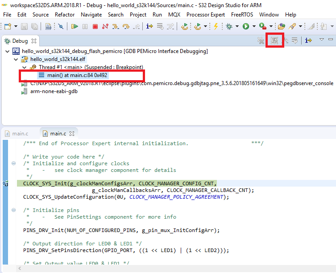Open the Refactor menu
This screenshot has width=336, height=273.
[x=65, y=15]
